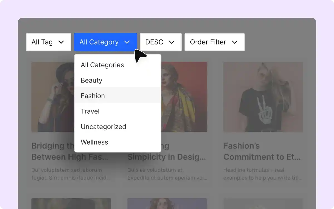Click the All Category chevron arrow
The width and height of the screenshot is (334, 209).
click(127, 42)
